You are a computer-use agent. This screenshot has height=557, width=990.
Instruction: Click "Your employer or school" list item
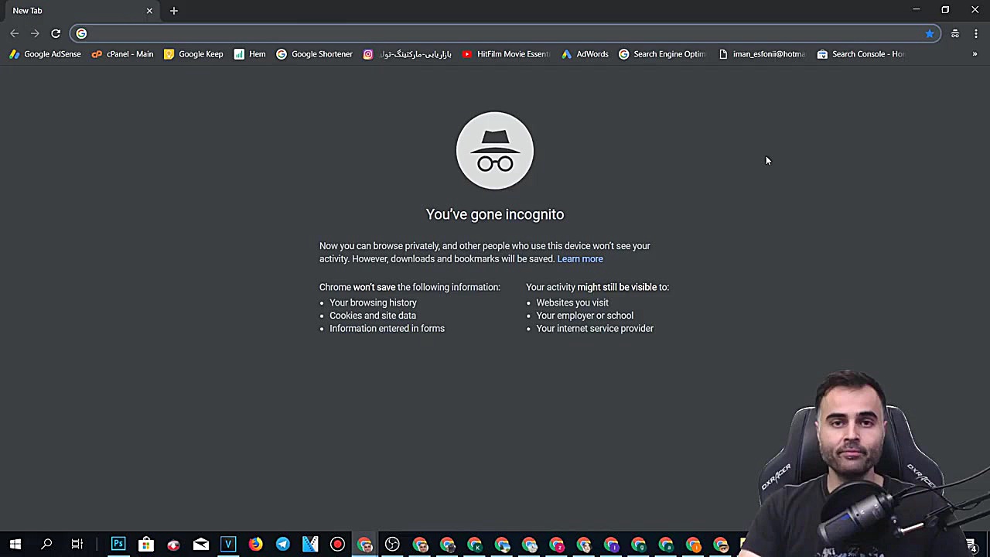(585, 316)
